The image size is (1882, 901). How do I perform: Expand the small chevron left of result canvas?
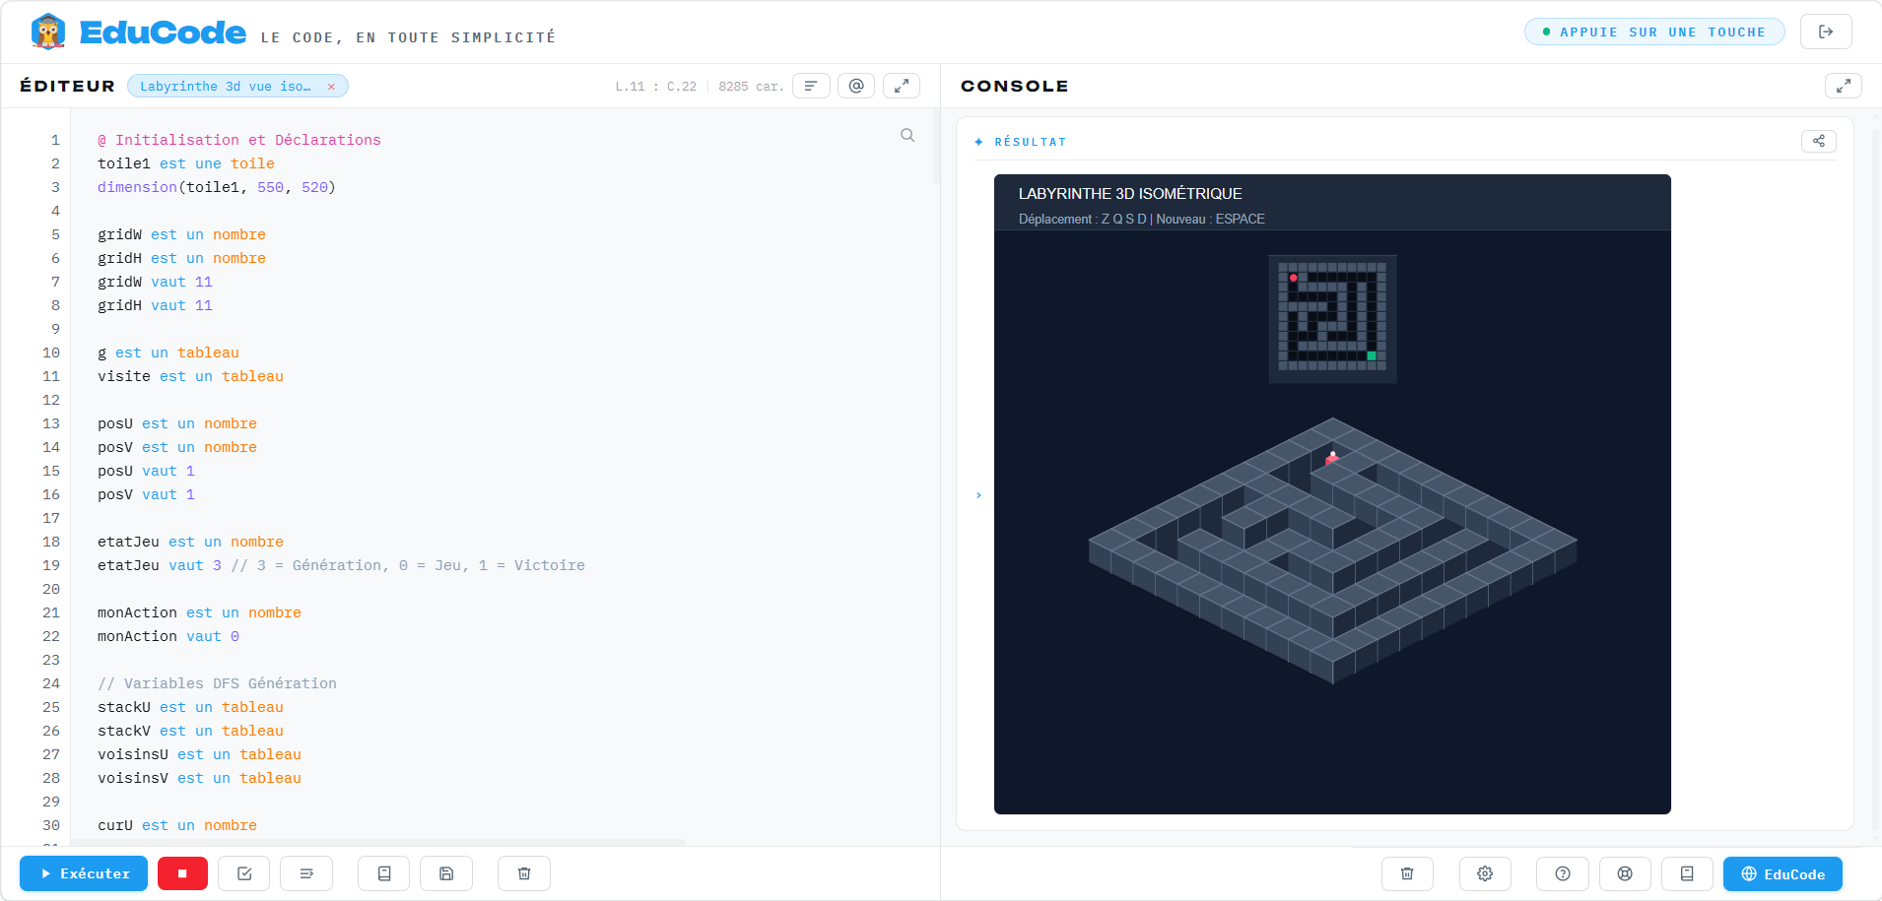point(978,495)
